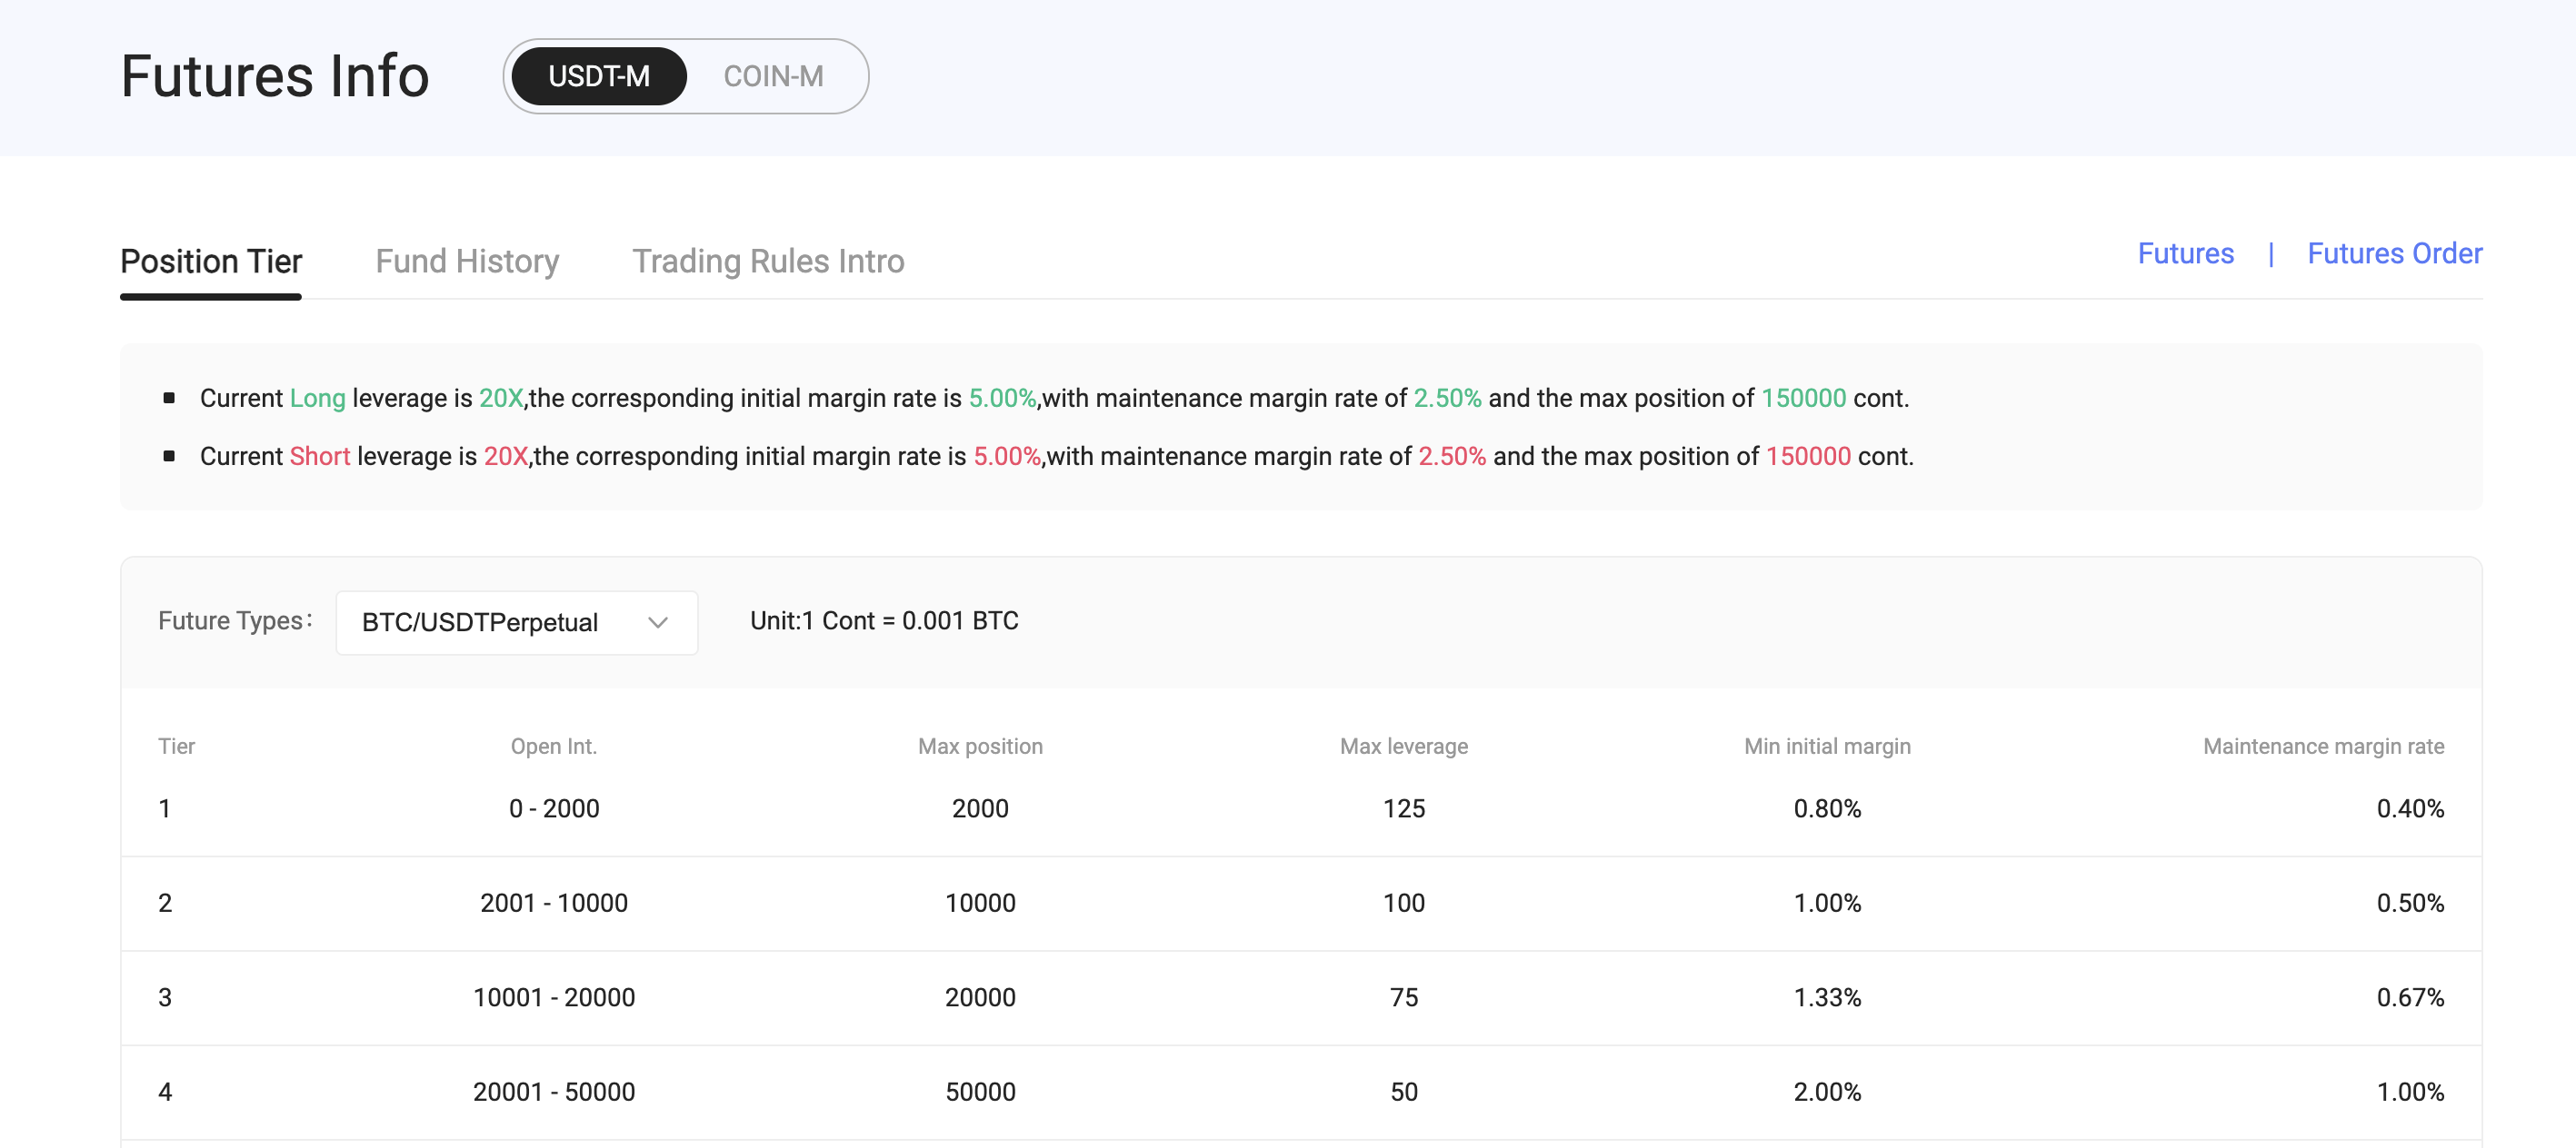Click the dropdown chevron arrow icon
The image size is (2576, 1148).
[658, 622]
